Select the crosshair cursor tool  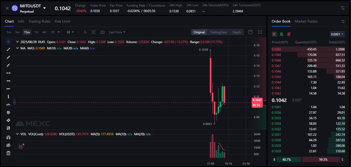click(8, 42)
